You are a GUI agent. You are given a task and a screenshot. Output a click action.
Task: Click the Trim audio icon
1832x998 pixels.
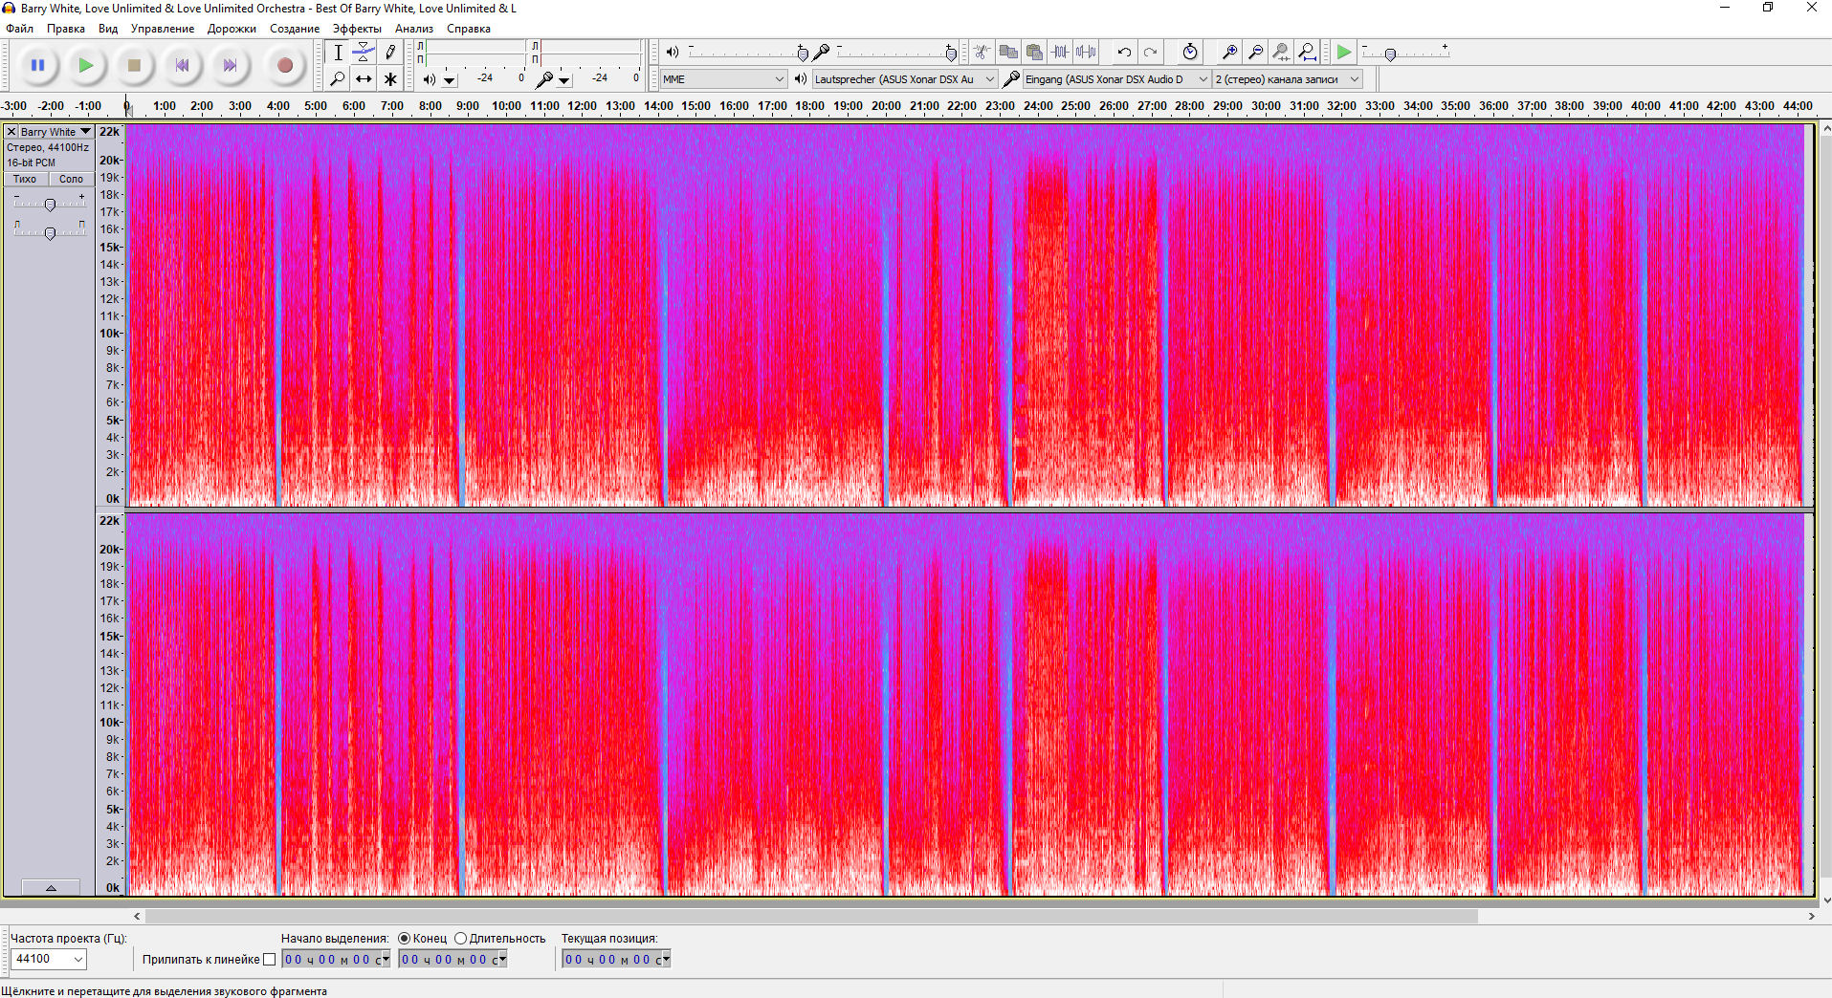click(1060, 53)
